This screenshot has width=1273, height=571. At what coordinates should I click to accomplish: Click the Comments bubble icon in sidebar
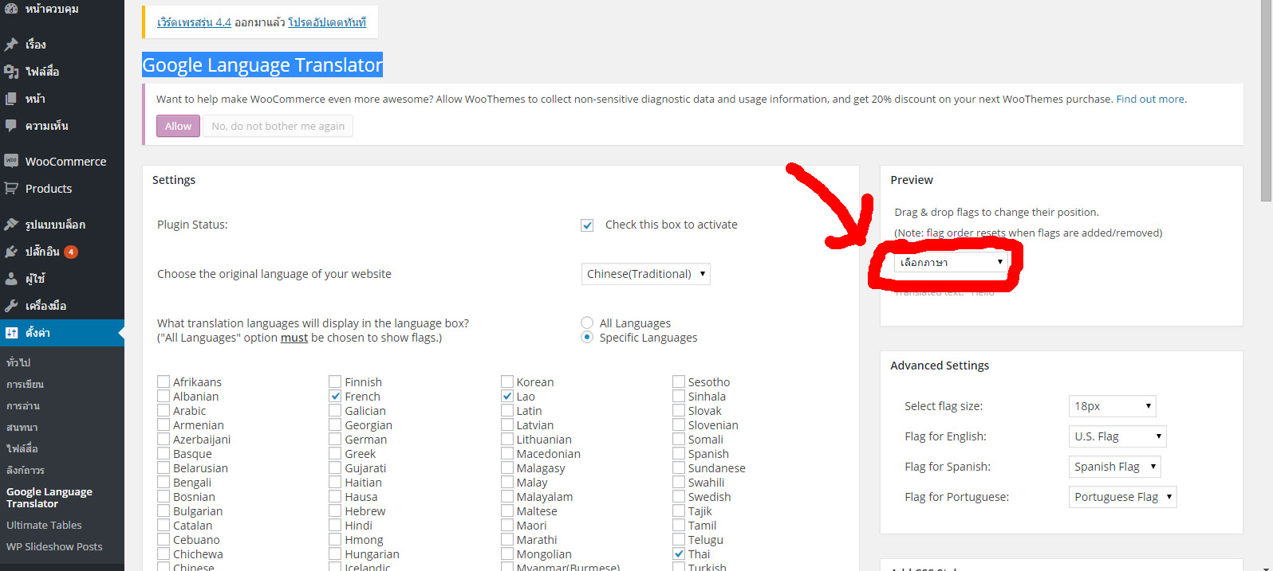[x=11, y=126]
